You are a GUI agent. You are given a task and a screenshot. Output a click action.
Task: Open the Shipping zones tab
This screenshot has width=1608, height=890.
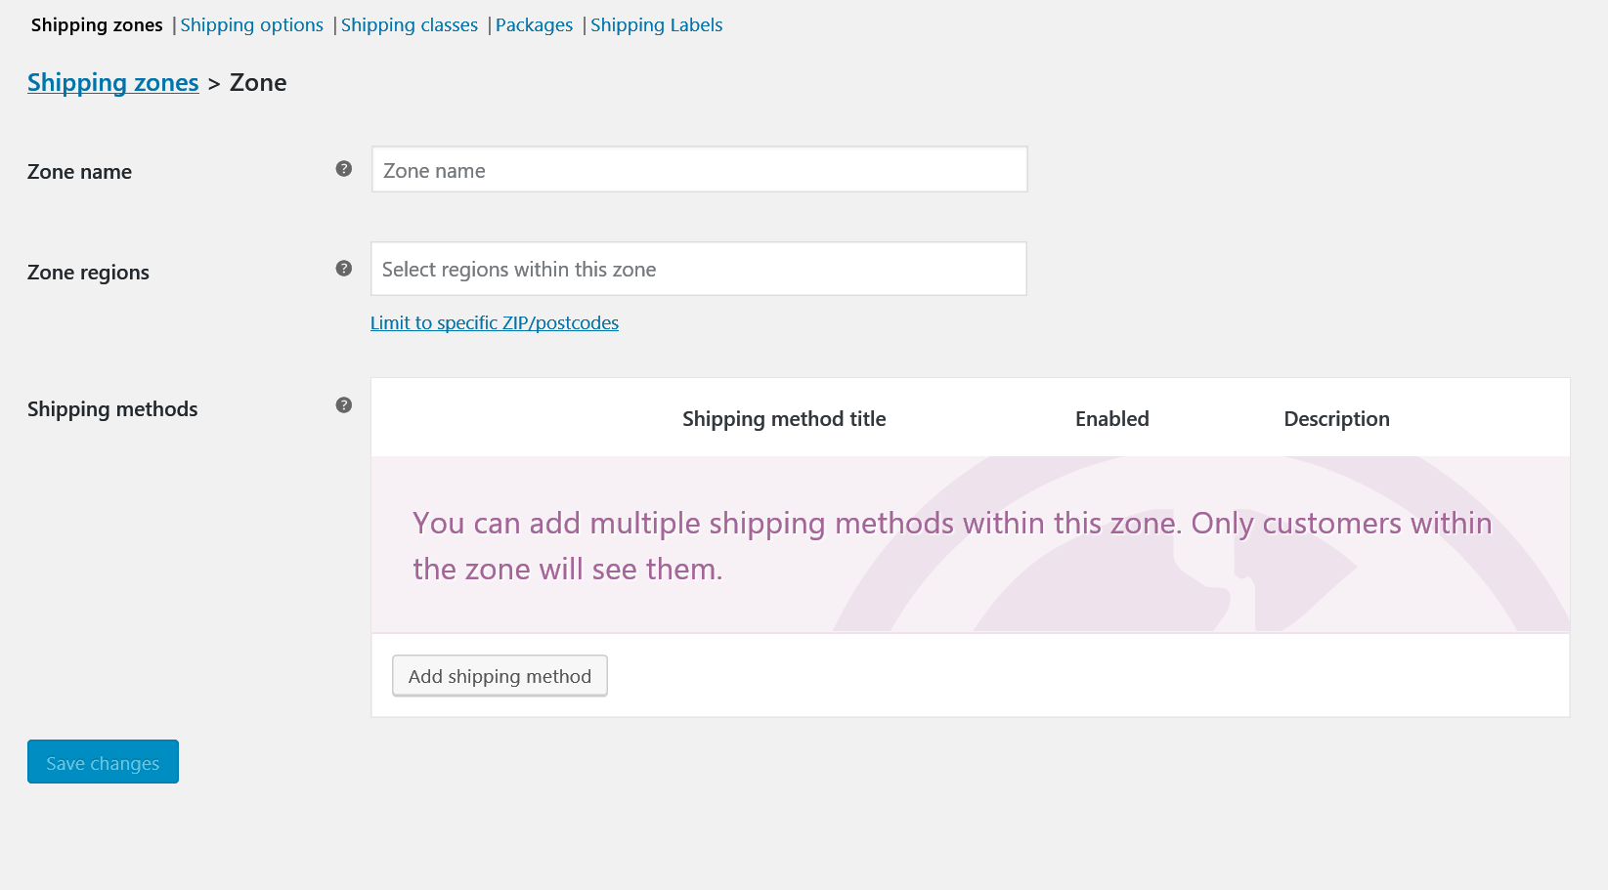tap(97, 25)
